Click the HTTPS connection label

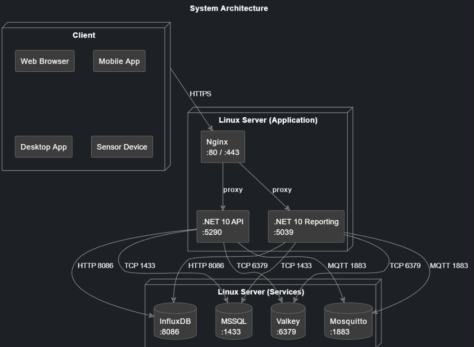[x=200, y=94]
